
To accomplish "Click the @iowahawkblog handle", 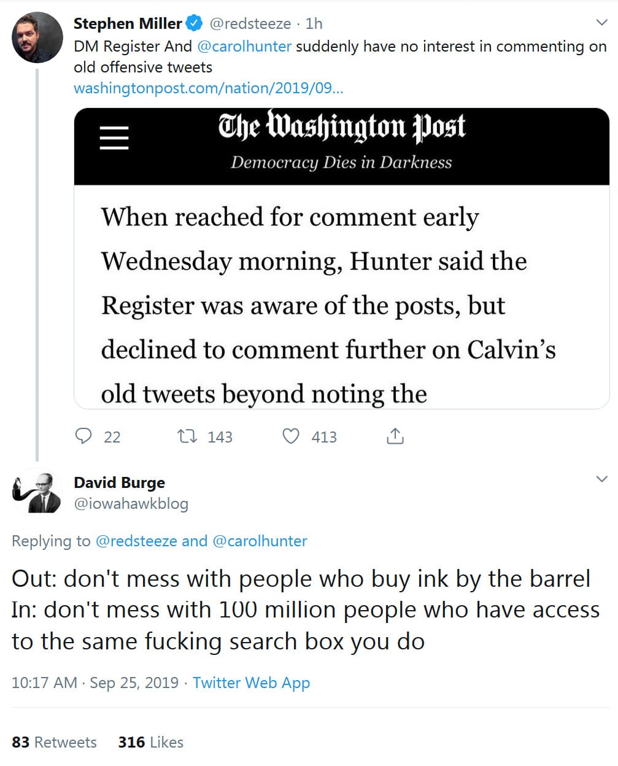I will [131, 504].
